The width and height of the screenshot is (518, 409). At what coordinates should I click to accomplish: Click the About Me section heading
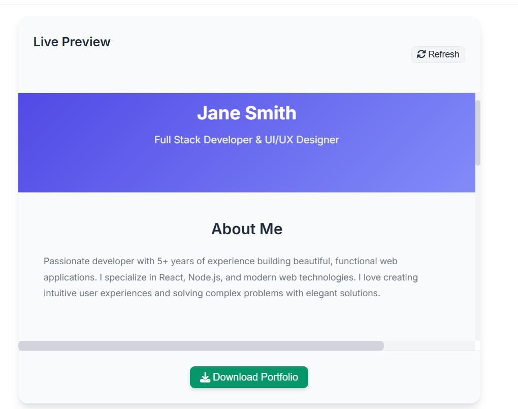247,229
